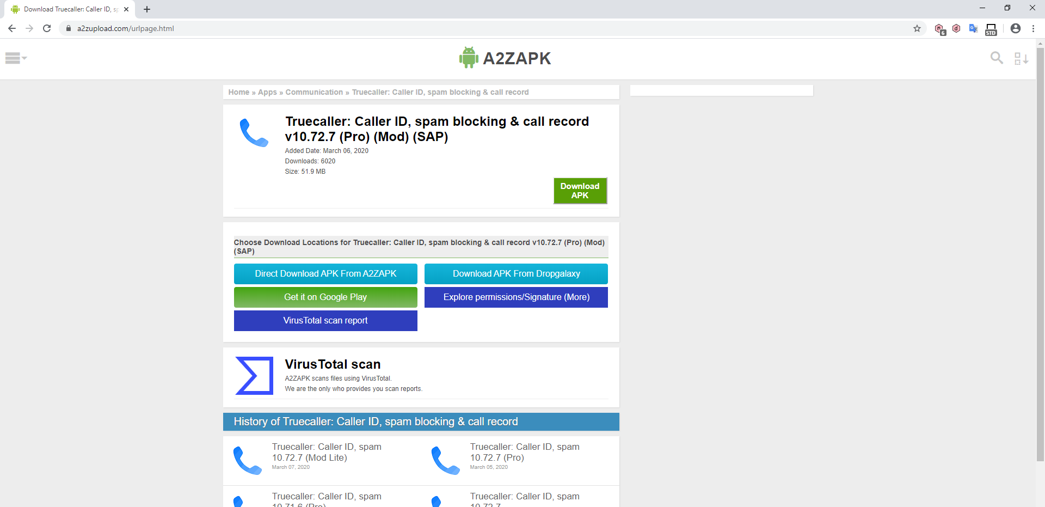
Task: Open the left menu chevron dropdown
Action: pyautogui.click(x=23, y=58)
